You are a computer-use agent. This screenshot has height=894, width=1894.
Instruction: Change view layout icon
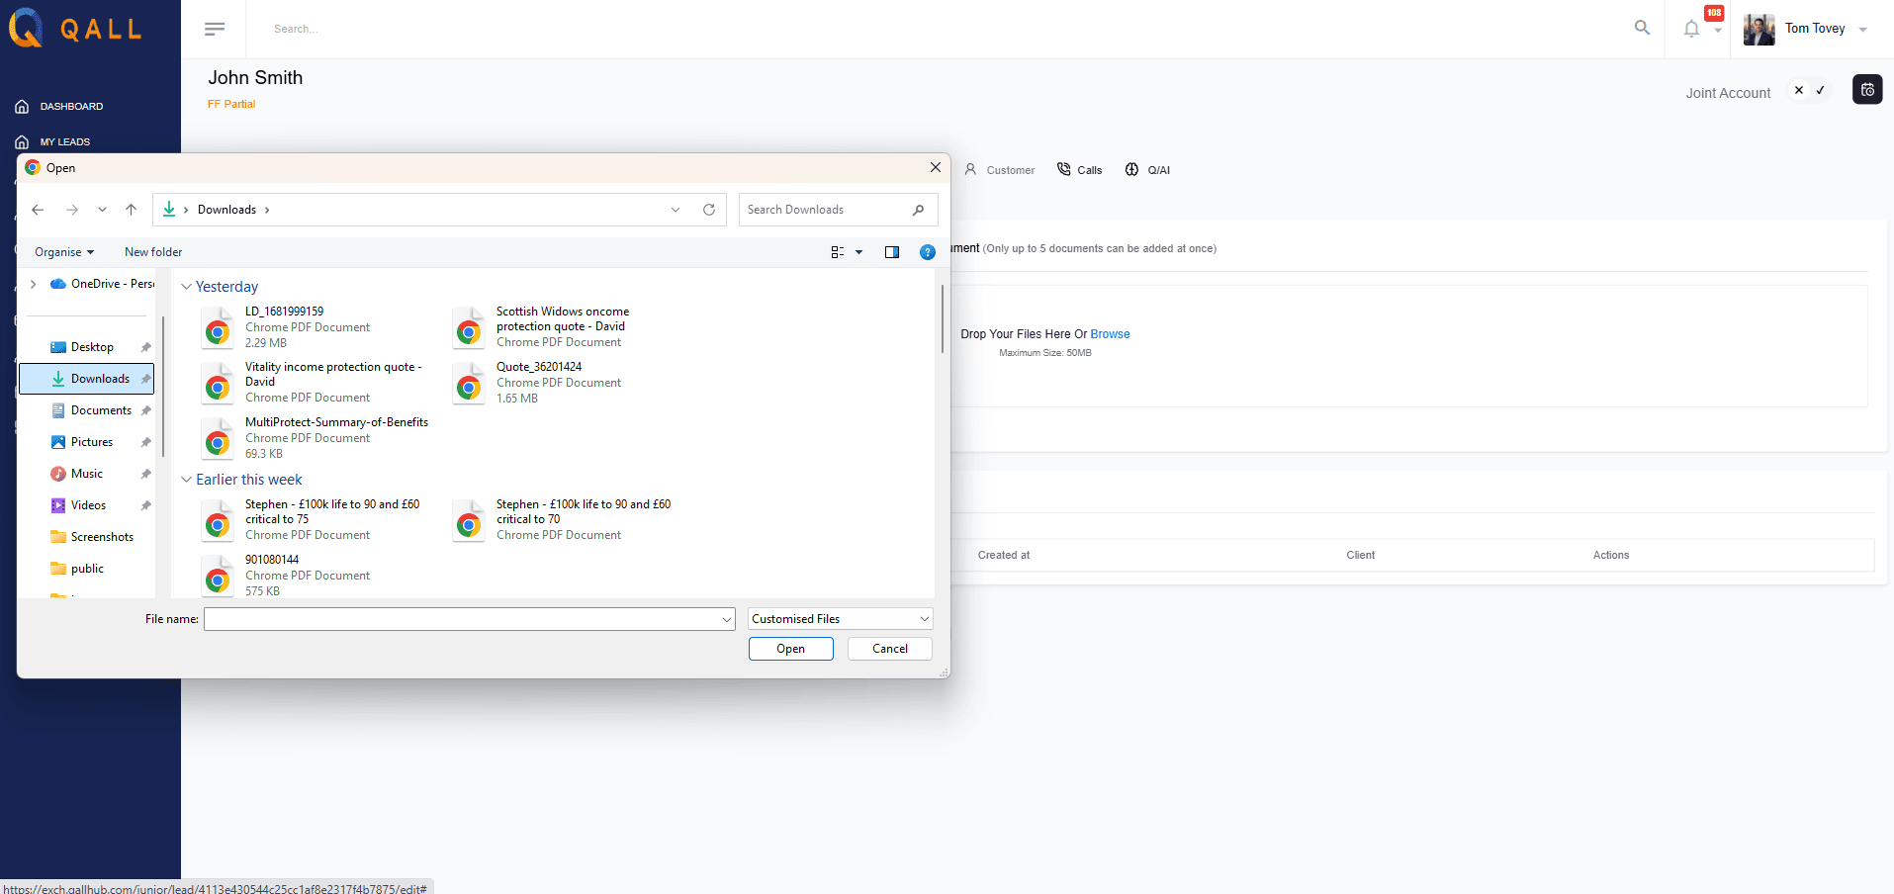(x=838, y=252)
